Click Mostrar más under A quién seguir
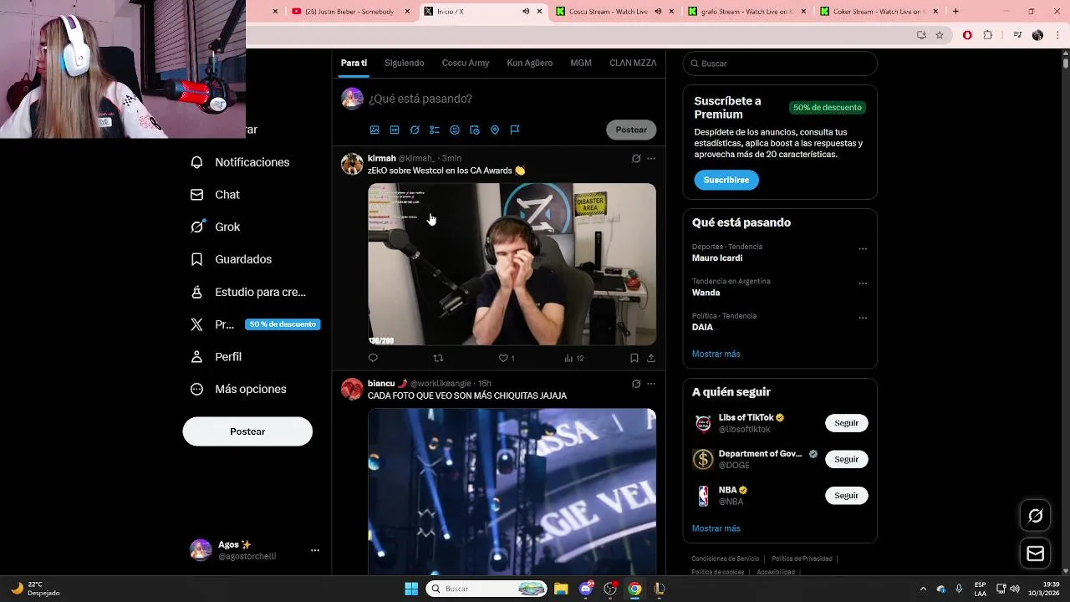The width and height of the screenshot is (1070, 602). tap(716, 528)
